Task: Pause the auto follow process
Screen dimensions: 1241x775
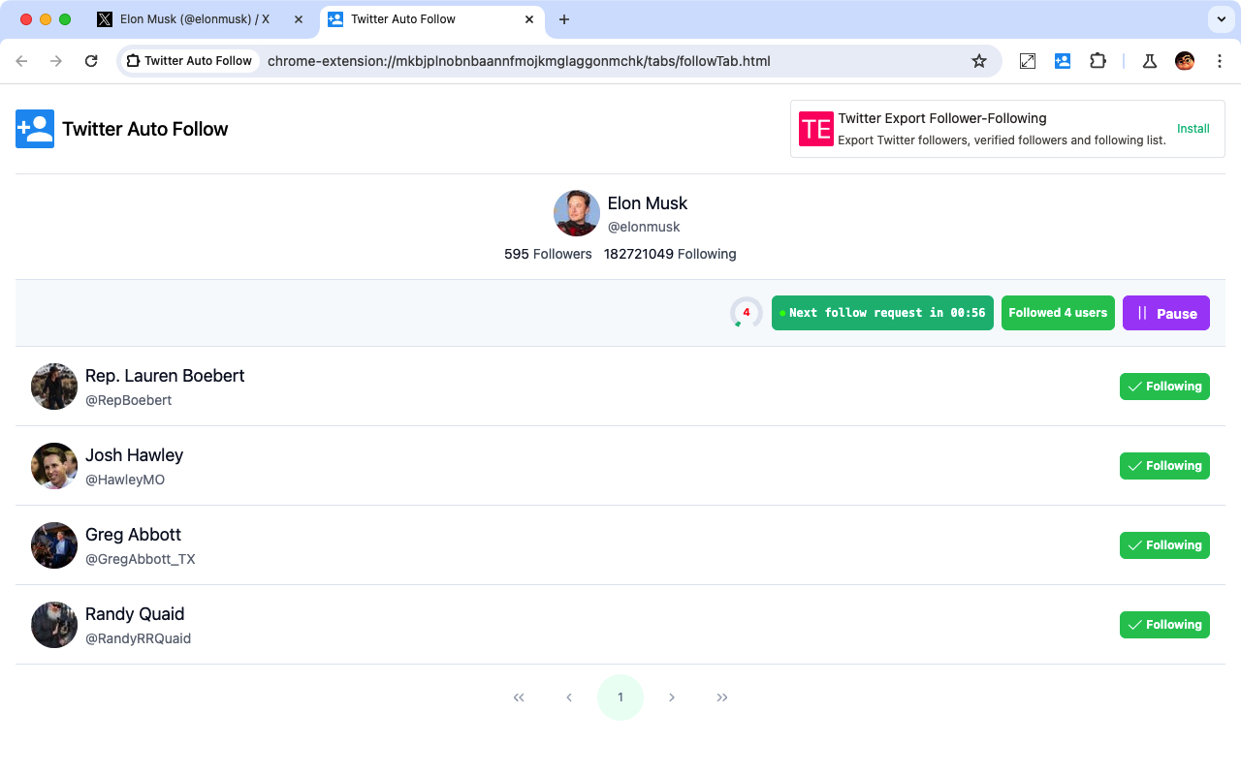Action: click(1165, 313)
